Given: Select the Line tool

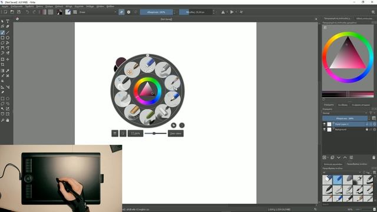Looking at the screenshot, I should click(x=8, y=32).
